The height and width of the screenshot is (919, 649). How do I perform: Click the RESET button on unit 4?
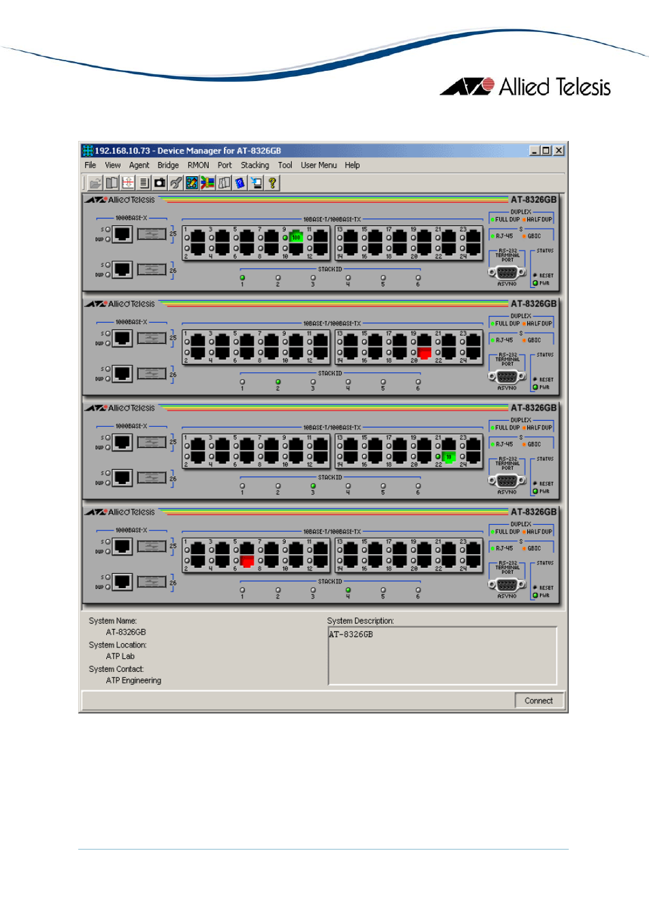[535, 588]
